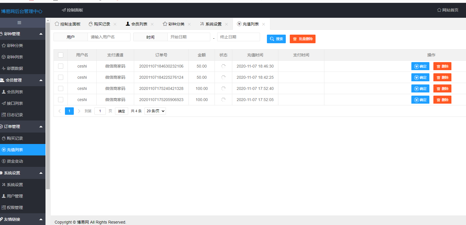Screen dimensions: 466x225
Task: Close the 系统设置 tab
Action: coord(227,24)
